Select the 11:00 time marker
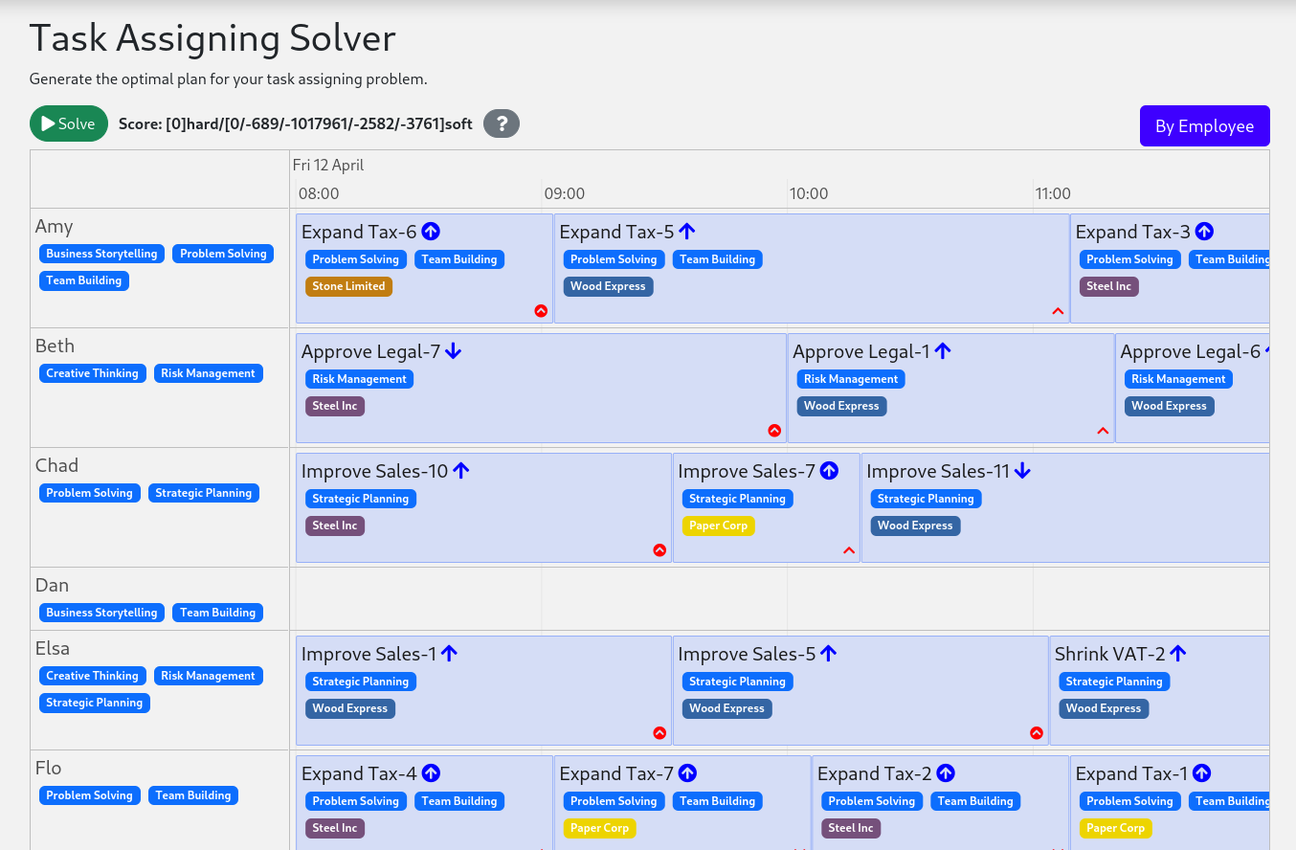1296x850 pixels. (x=1053, y=193)
